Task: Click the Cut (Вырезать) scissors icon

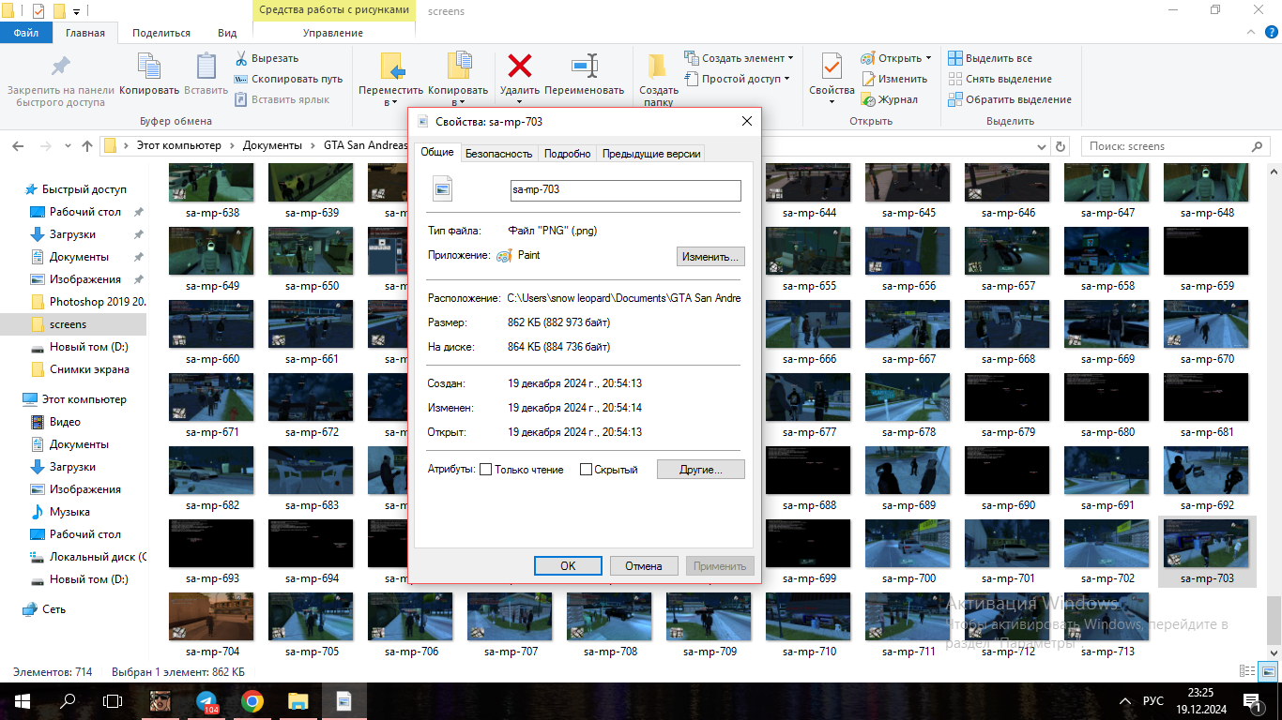Action: pos(241,58)
